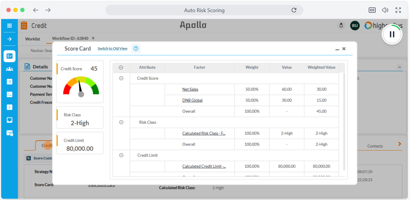Click the score card vertical scrollbar
This screenshot has width=410, height=200.
344,121
